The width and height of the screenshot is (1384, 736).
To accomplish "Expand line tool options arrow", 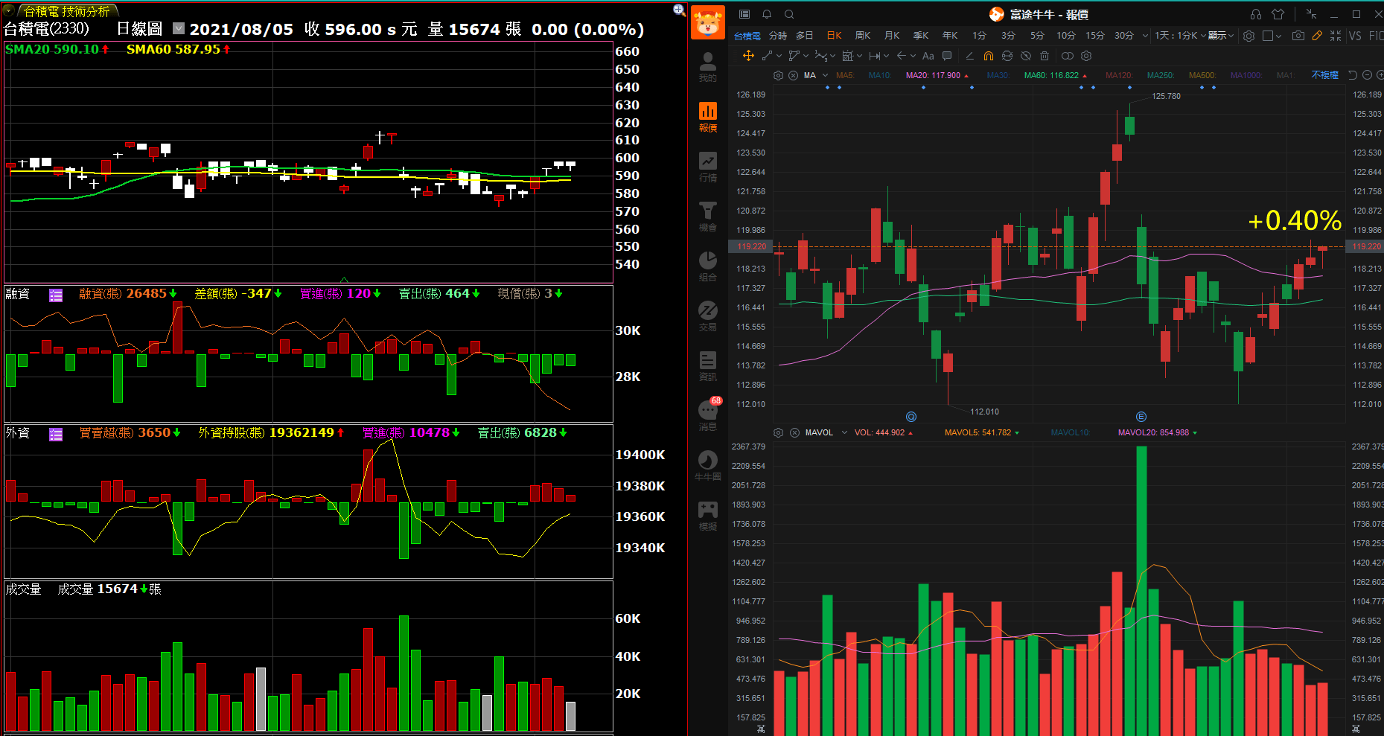I will [x=779, y=56].
